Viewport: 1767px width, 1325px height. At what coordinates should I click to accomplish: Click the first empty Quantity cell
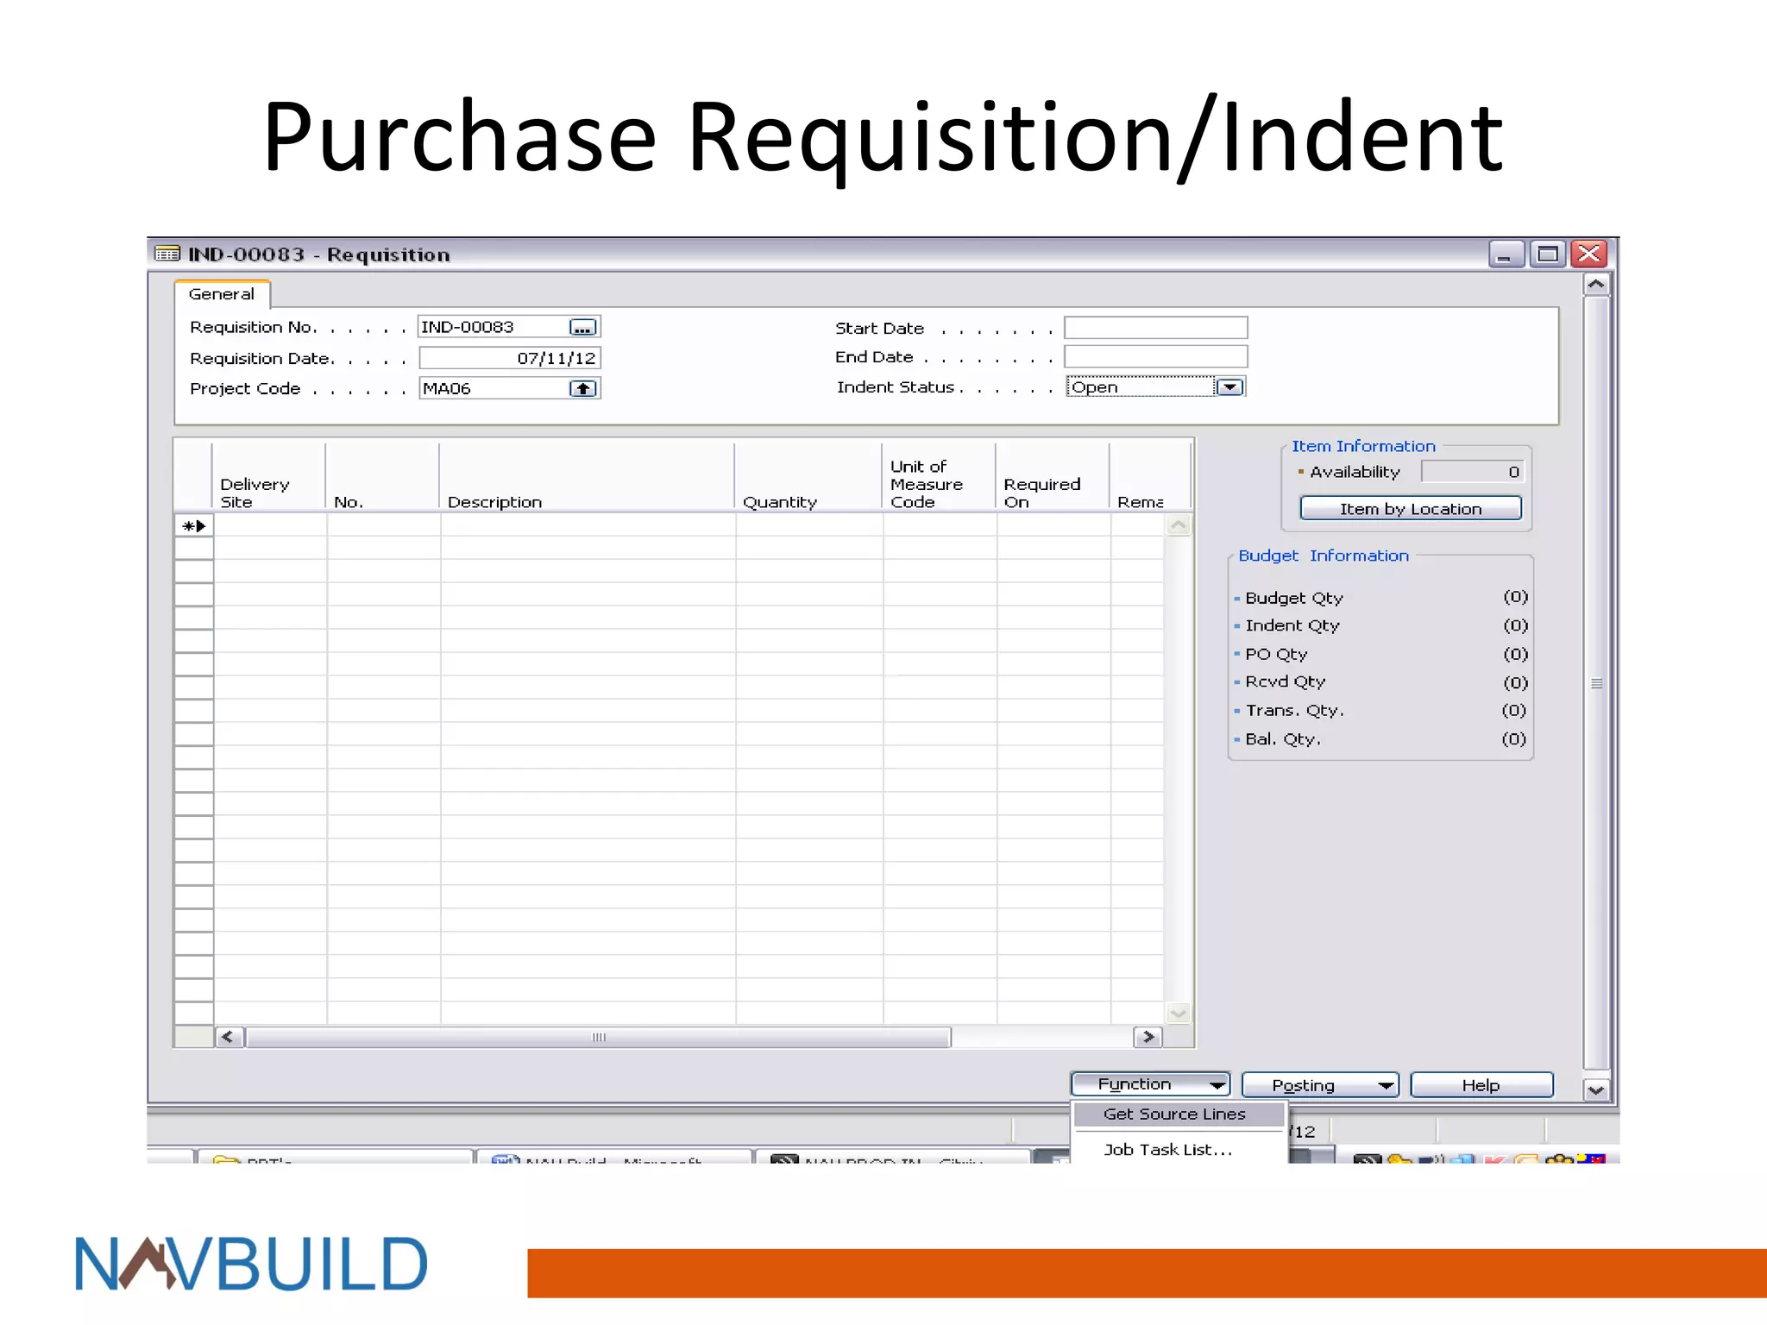click(809, 525)
